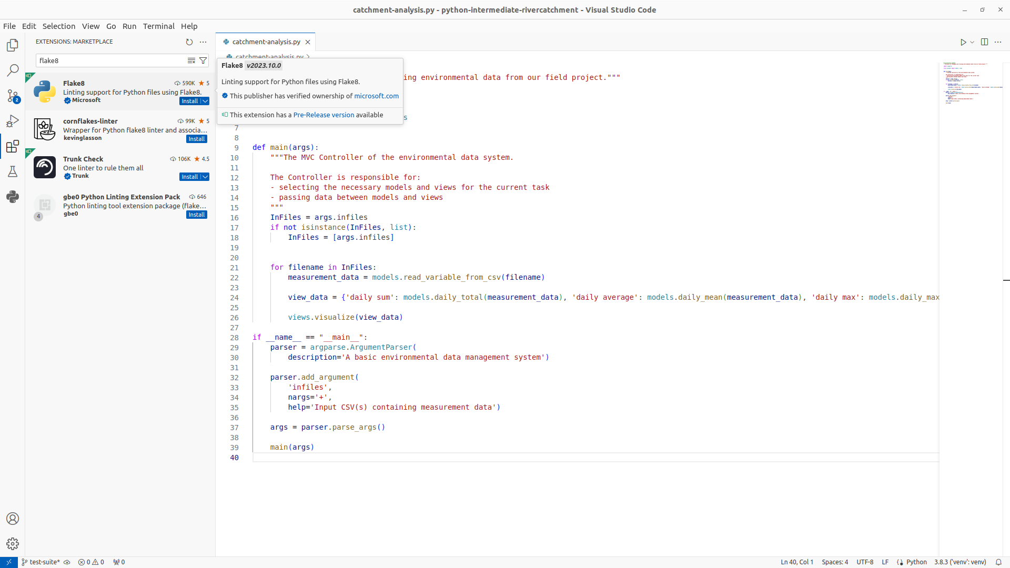Select the Extensions view icon

(x=13, y=146)
